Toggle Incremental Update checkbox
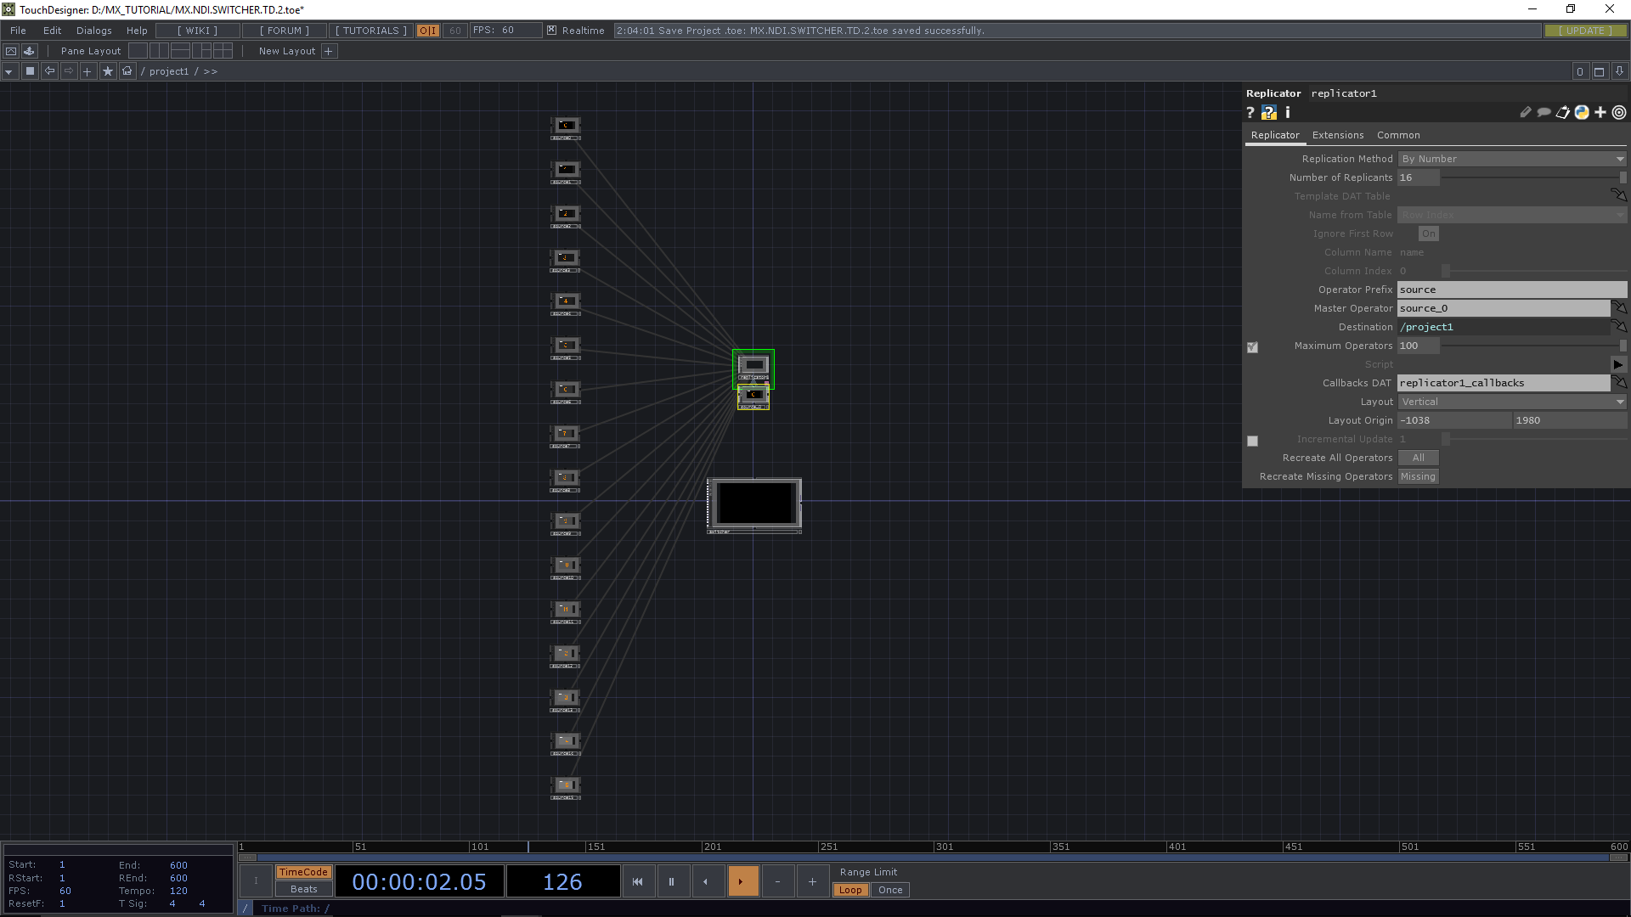The width and height of the screenshot is (1631, 917). (x=1252, y=441)
